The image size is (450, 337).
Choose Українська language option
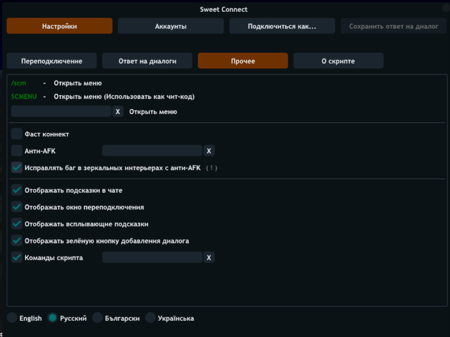[x=150, y=318]
